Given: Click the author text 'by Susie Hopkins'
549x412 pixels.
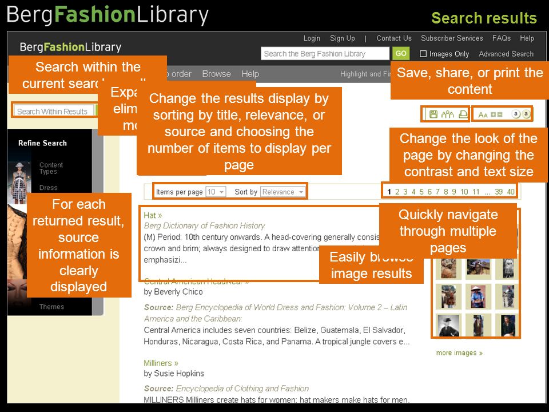Looking at the screenshot, I should click(174, 374).
